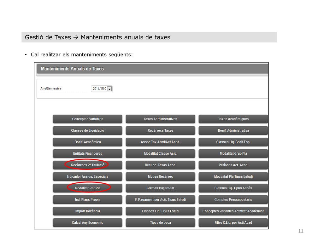This screenshot has width=323, height=242.
Task: Select Classes Liq. Bonif.Esp. button
Action: (x=233, y=142)
